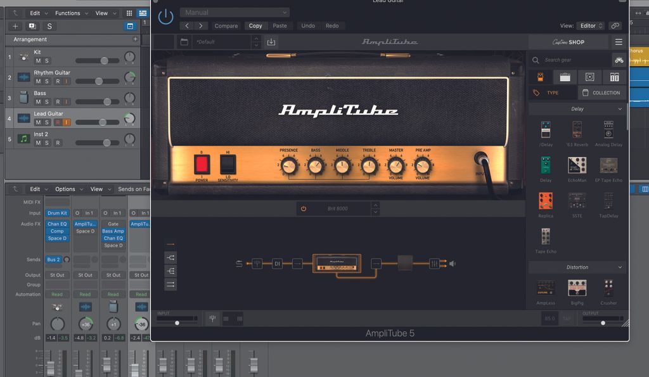Click the Compare button
This screenshot has width=649, height=377.
226,26
